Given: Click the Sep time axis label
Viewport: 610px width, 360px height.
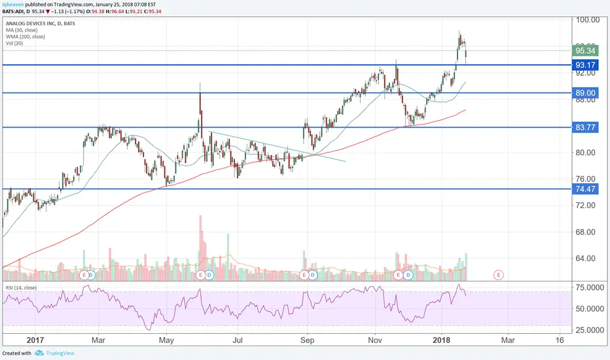Looking at the screenshot, I should 307,340.
